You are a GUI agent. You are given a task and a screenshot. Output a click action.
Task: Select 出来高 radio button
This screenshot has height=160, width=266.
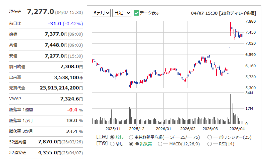131,144
